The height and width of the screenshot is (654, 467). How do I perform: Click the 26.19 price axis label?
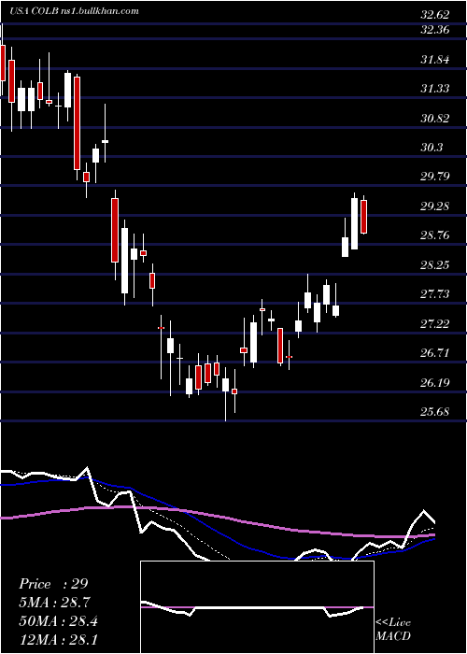click(435, 382)
